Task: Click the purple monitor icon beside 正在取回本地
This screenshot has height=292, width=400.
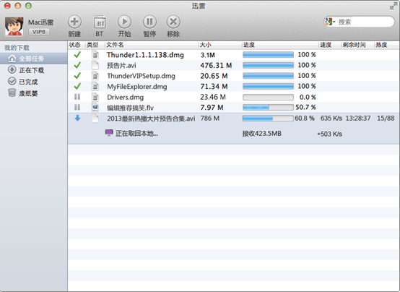Action: [x=109, y=133]
